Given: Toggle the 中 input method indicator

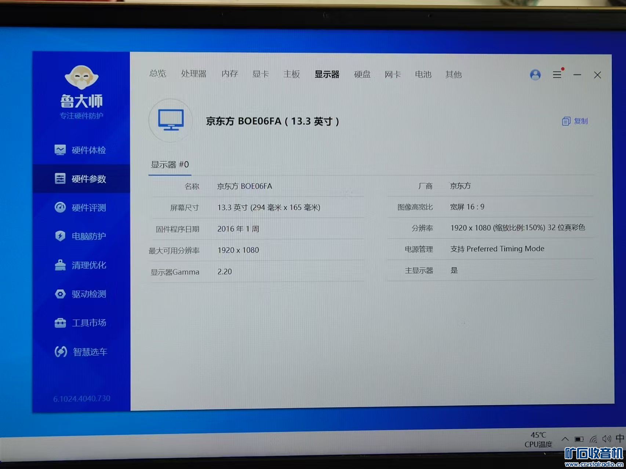Looking at the screenshot, I should 620,438.
